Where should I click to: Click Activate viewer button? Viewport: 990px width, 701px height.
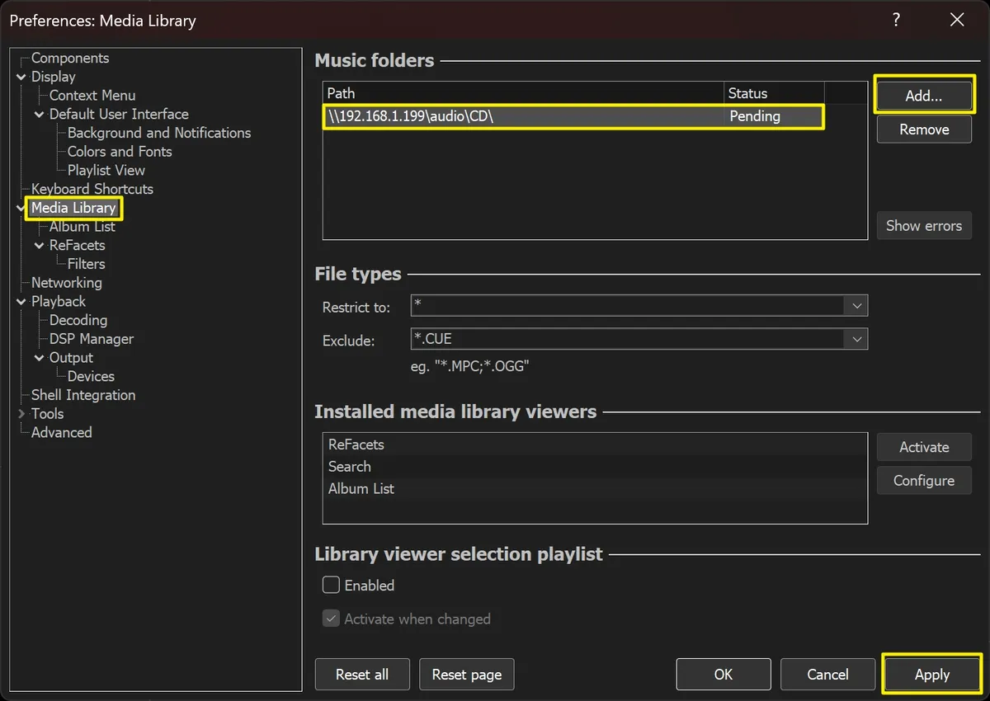pyautogui.click(x=924, y=447)
